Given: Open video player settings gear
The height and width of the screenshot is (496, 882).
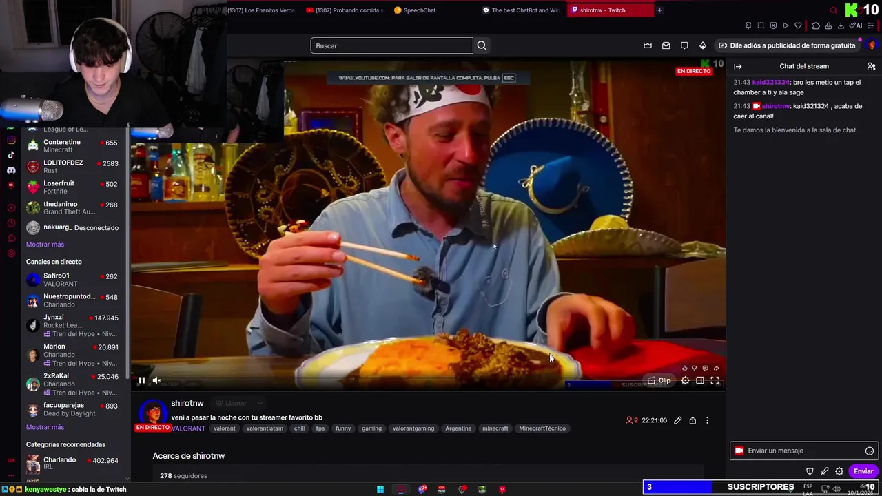Looking at the screenshot, I should coord(685,380).
